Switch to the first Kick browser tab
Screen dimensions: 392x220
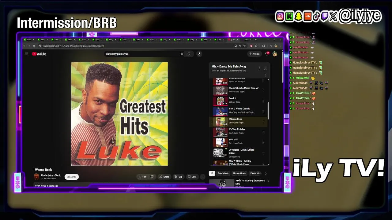coord(29,39)
